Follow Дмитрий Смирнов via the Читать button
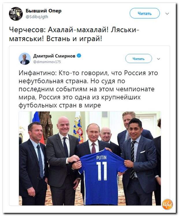 tap(139, 59)
